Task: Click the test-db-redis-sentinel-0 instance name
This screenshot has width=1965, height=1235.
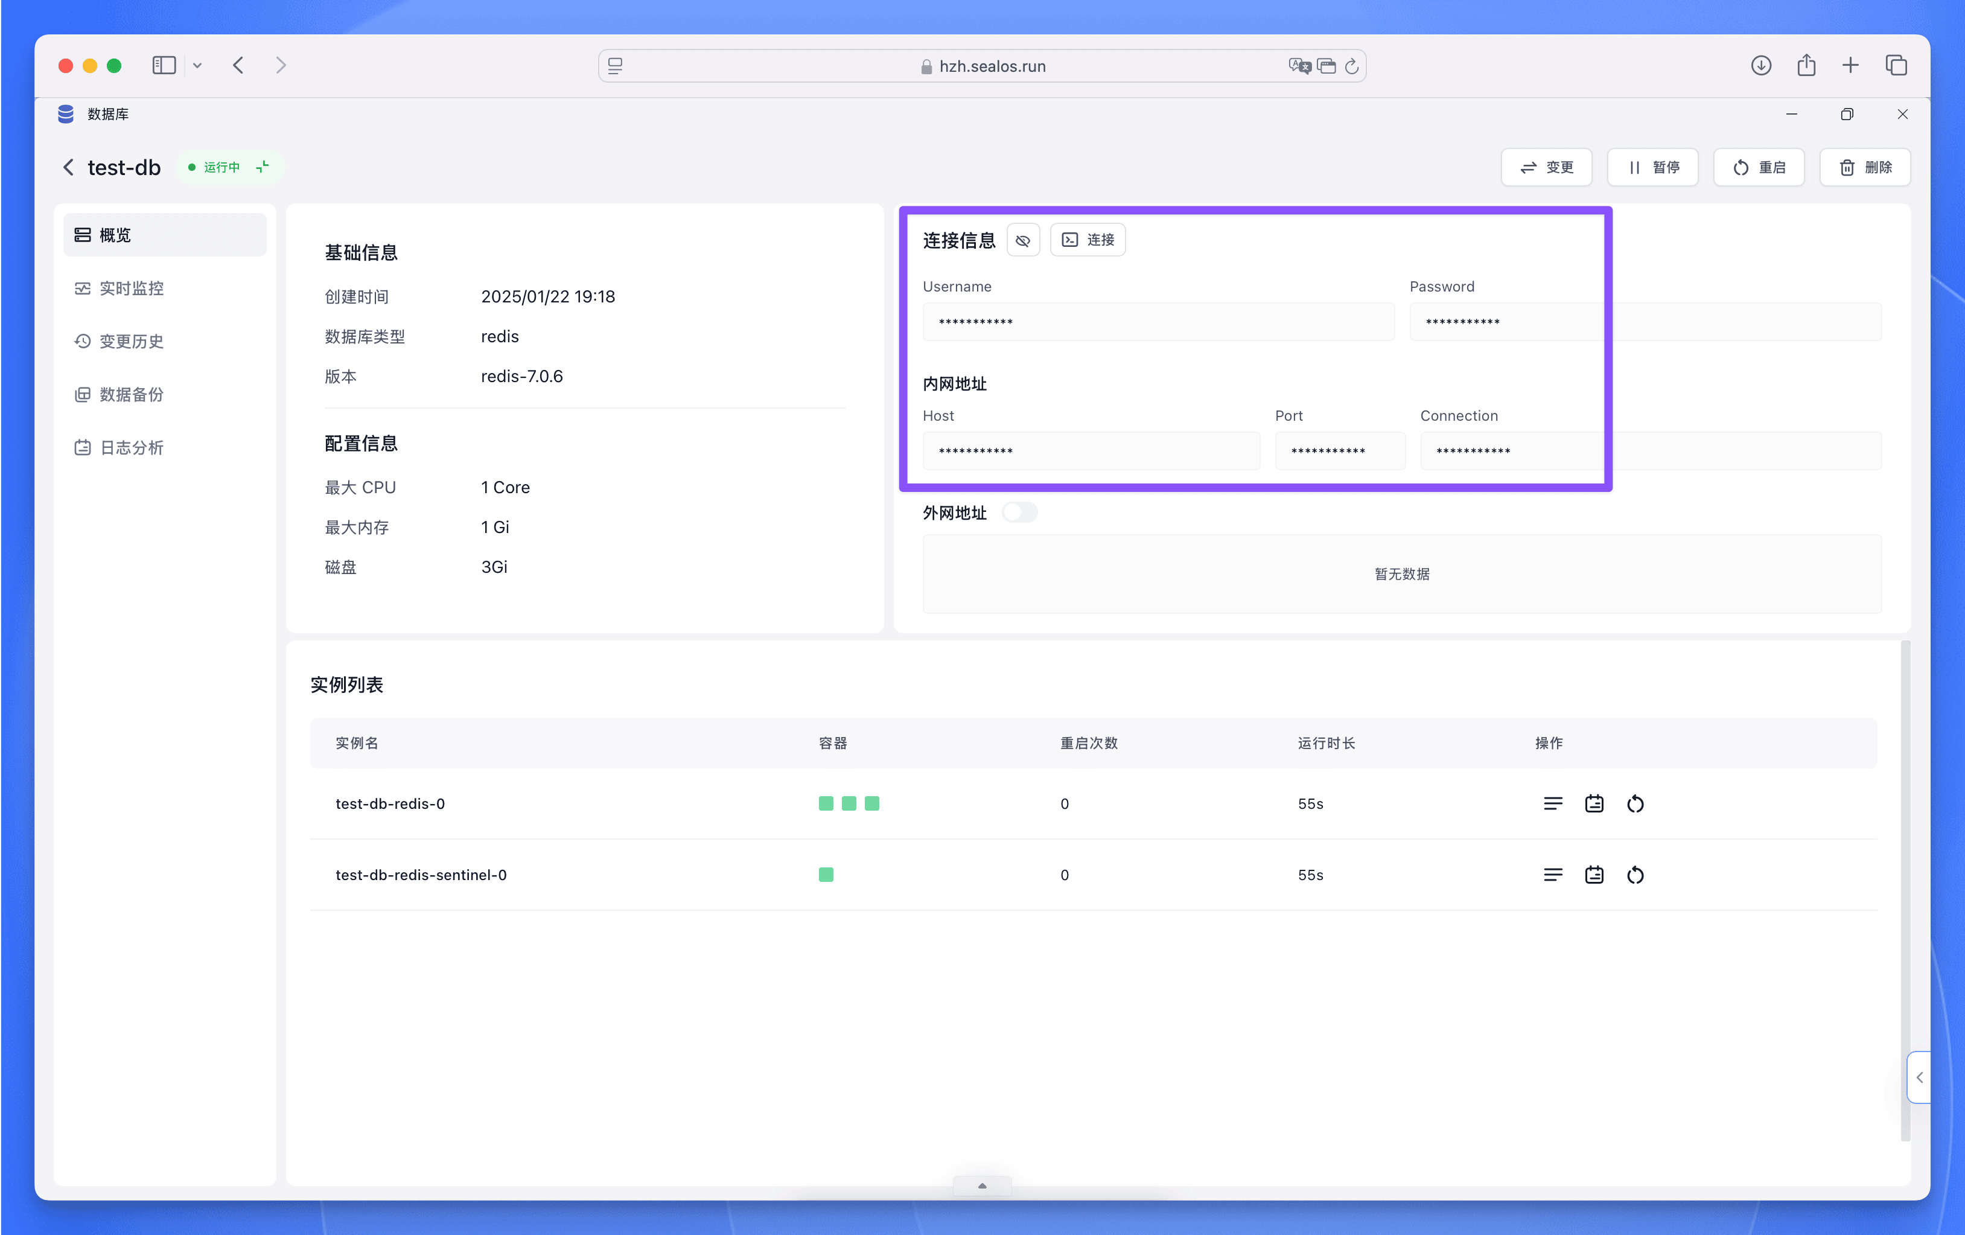Action: click(421, 875)
